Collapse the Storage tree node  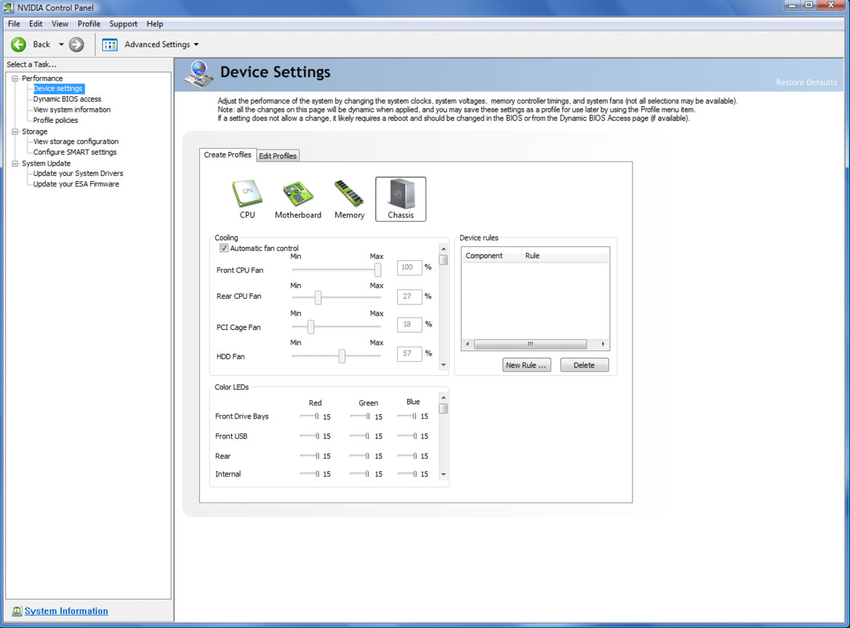pos(15,132)
